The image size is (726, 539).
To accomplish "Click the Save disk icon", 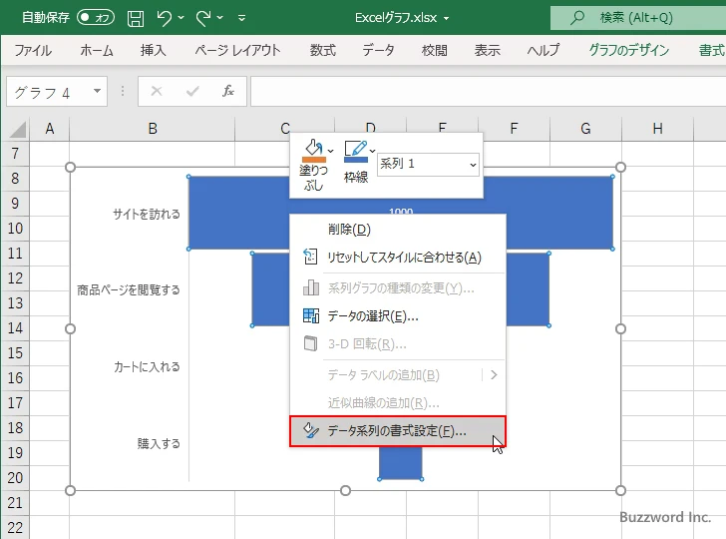I will click(x=136, y=18).
